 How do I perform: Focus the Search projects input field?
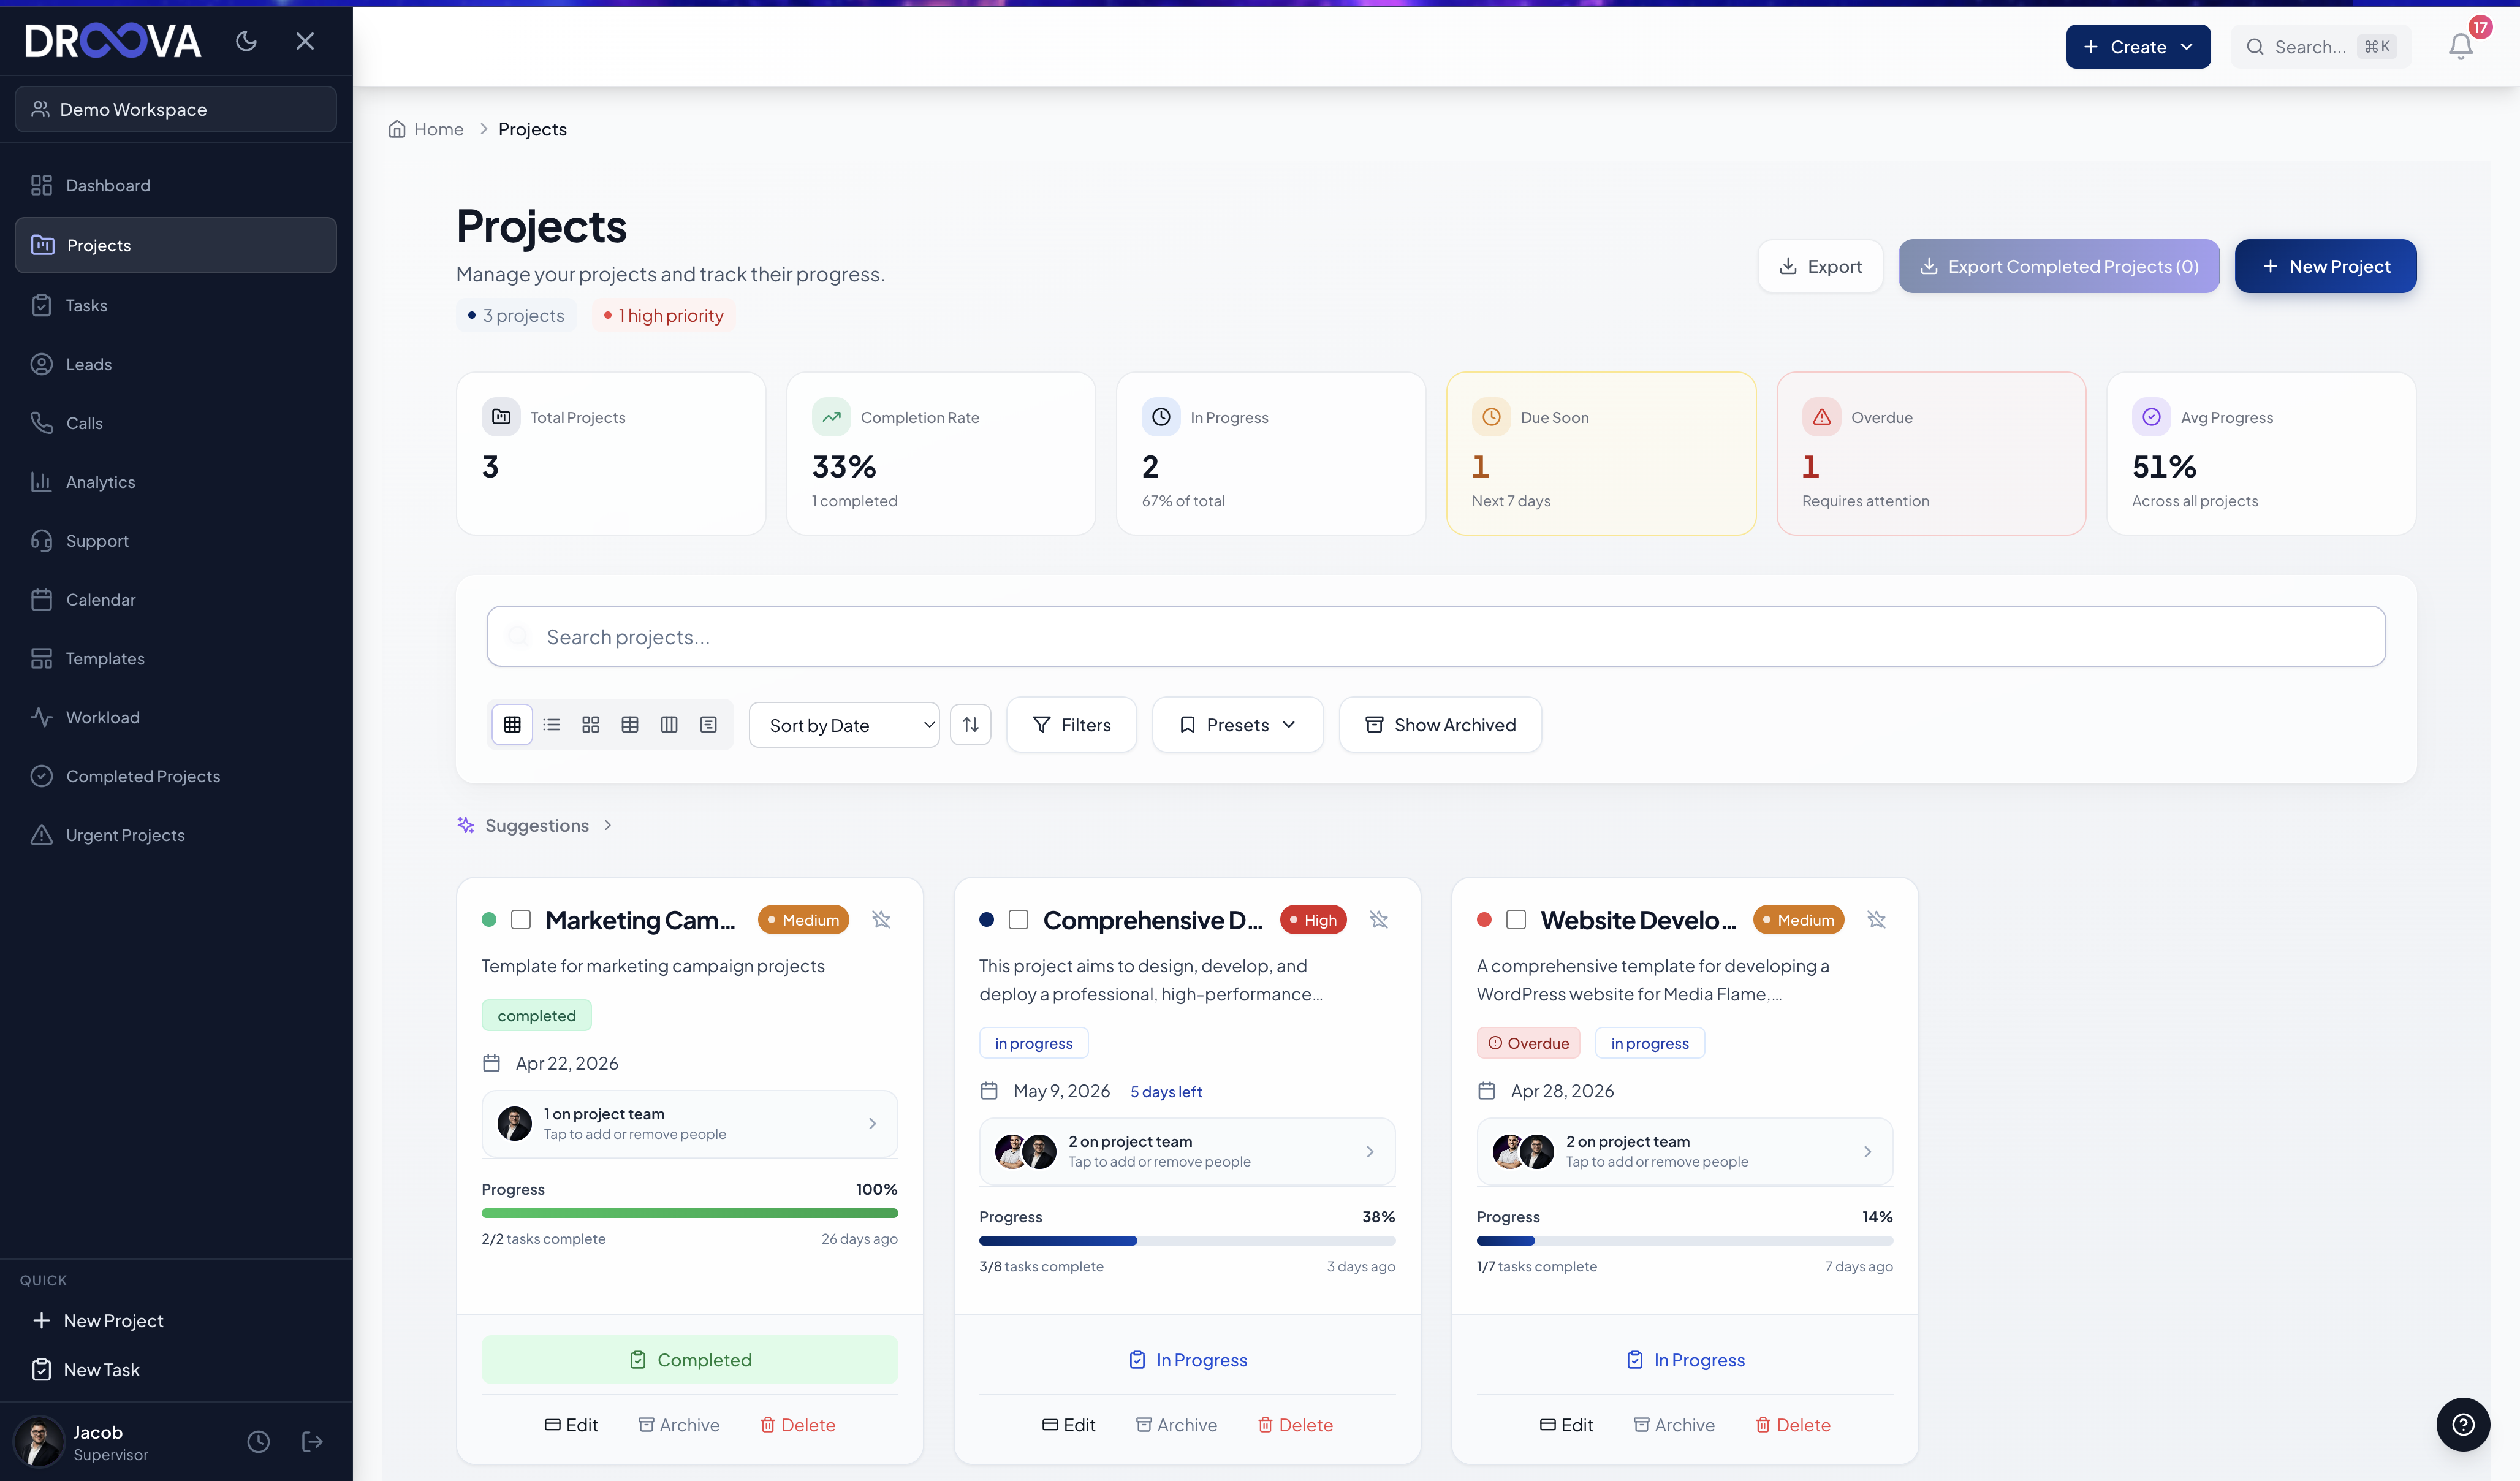1436,636
